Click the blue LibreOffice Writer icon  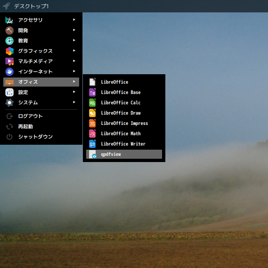92,144
